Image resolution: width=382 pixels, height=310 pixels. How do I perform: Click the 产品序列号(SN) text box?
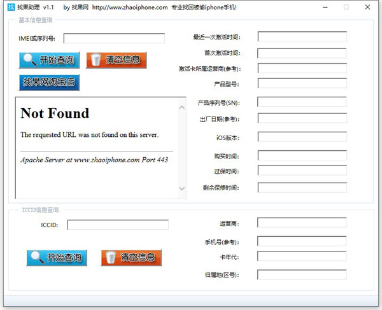pos(302,102)
